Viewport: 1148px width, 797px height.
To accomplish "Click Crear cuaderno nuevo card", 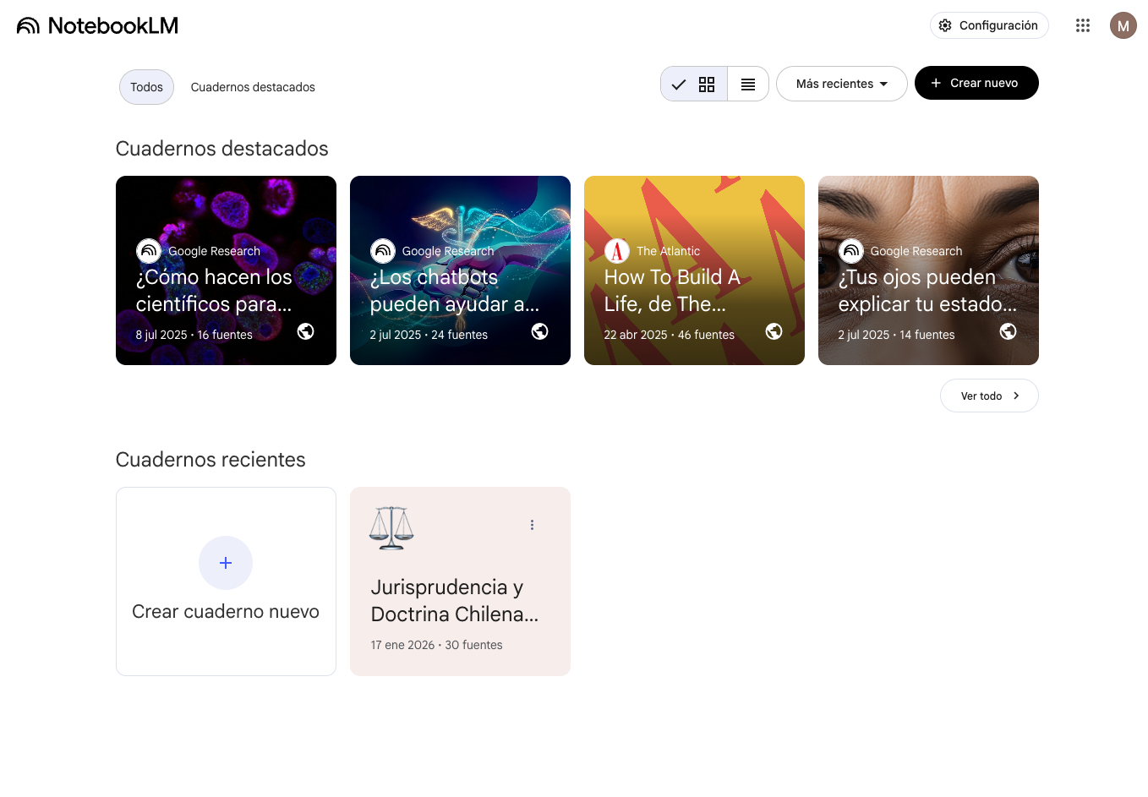I will (x=226, y=581).
